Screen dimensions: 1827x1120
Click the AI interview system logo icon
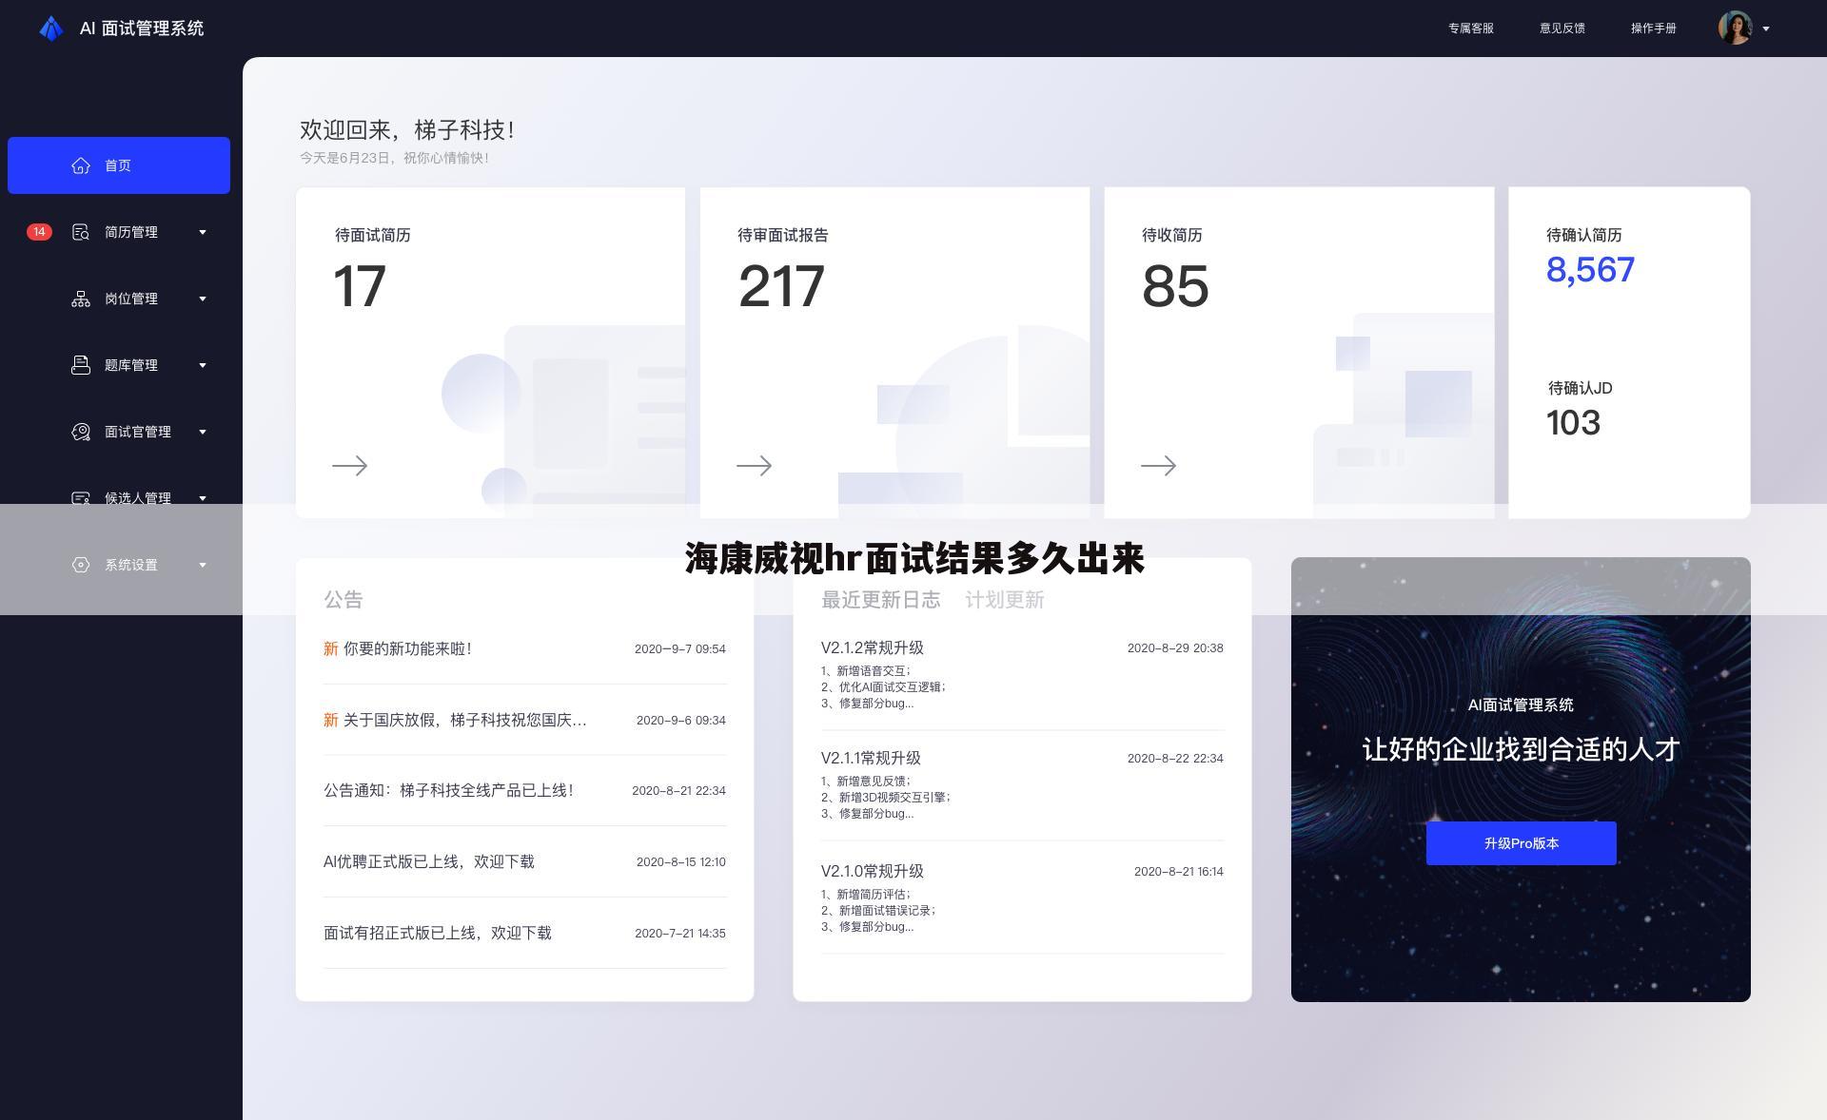50,29
